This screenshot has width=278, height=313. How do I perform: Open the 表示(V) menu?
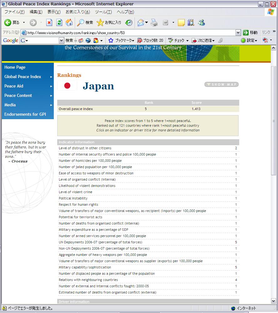click(54, 12)
